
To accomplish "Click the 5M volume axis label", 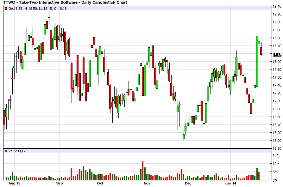I will pyautogui.click(x=275, y=172).
